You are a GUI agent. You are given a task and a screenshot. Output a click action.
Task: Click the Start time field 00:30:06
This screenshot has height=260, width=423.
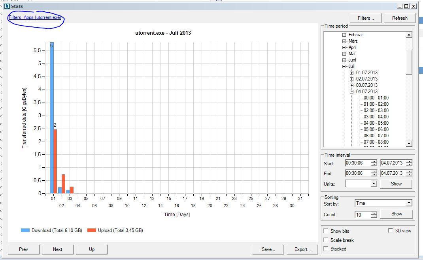click(358, 163)
